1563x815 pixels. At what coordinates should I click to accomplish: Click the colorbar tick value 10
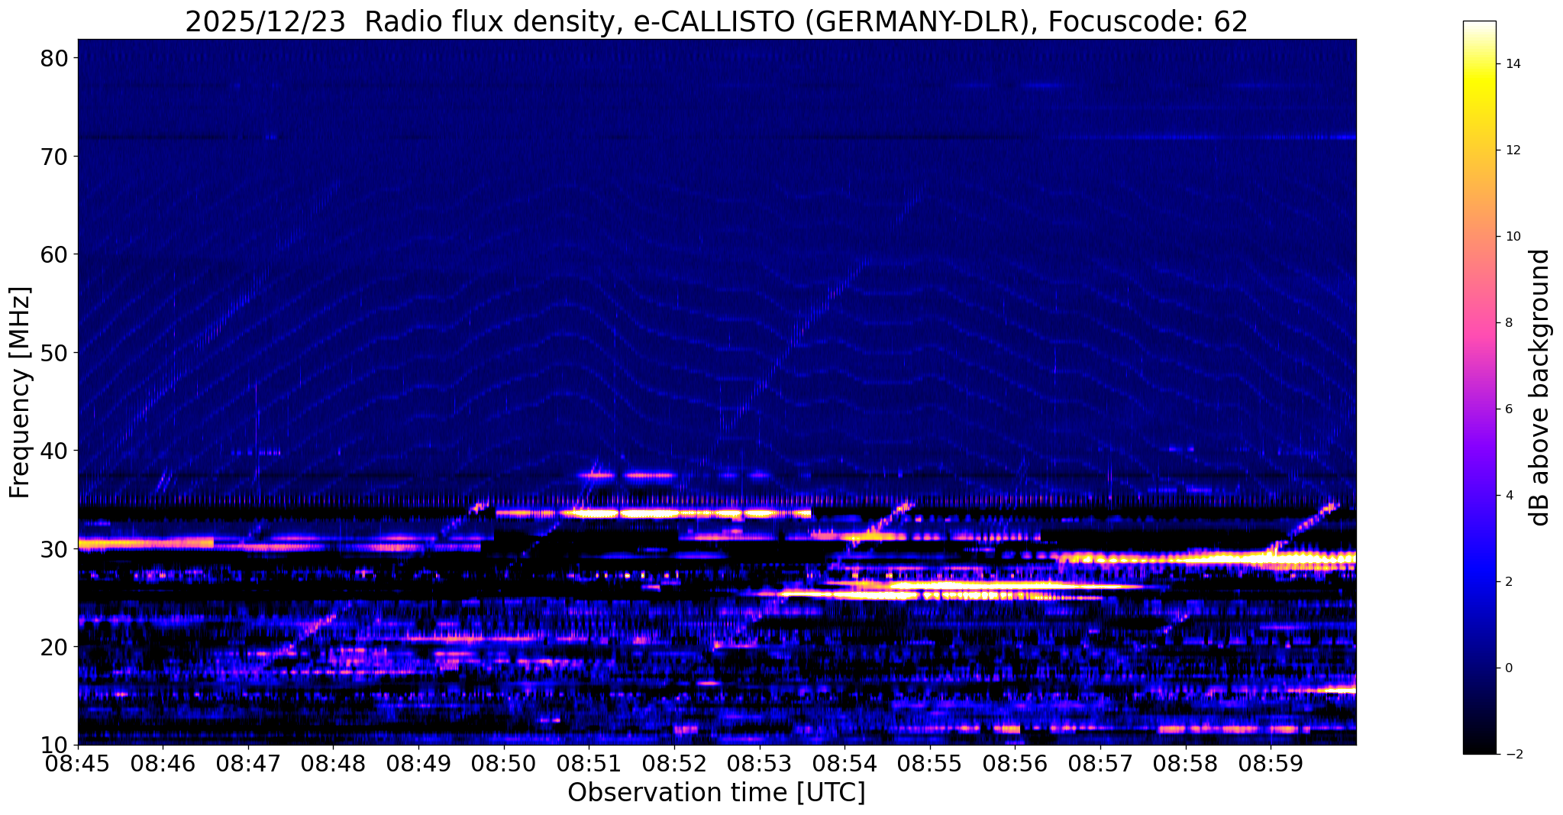click(1512, 237)
